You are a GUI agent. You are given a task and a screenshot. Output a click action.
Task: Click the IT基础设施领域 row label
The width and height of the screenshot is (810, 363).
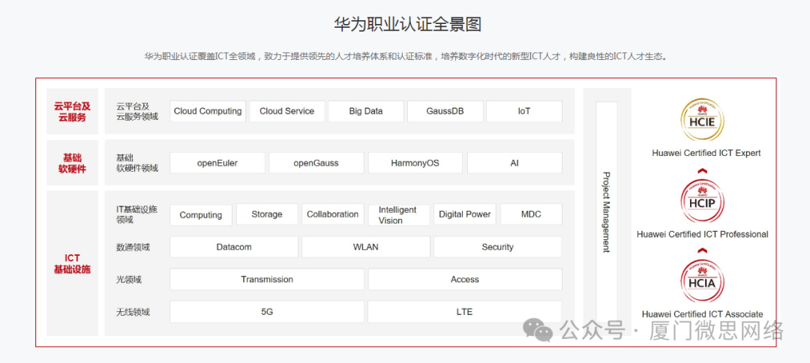pos(137,214)
